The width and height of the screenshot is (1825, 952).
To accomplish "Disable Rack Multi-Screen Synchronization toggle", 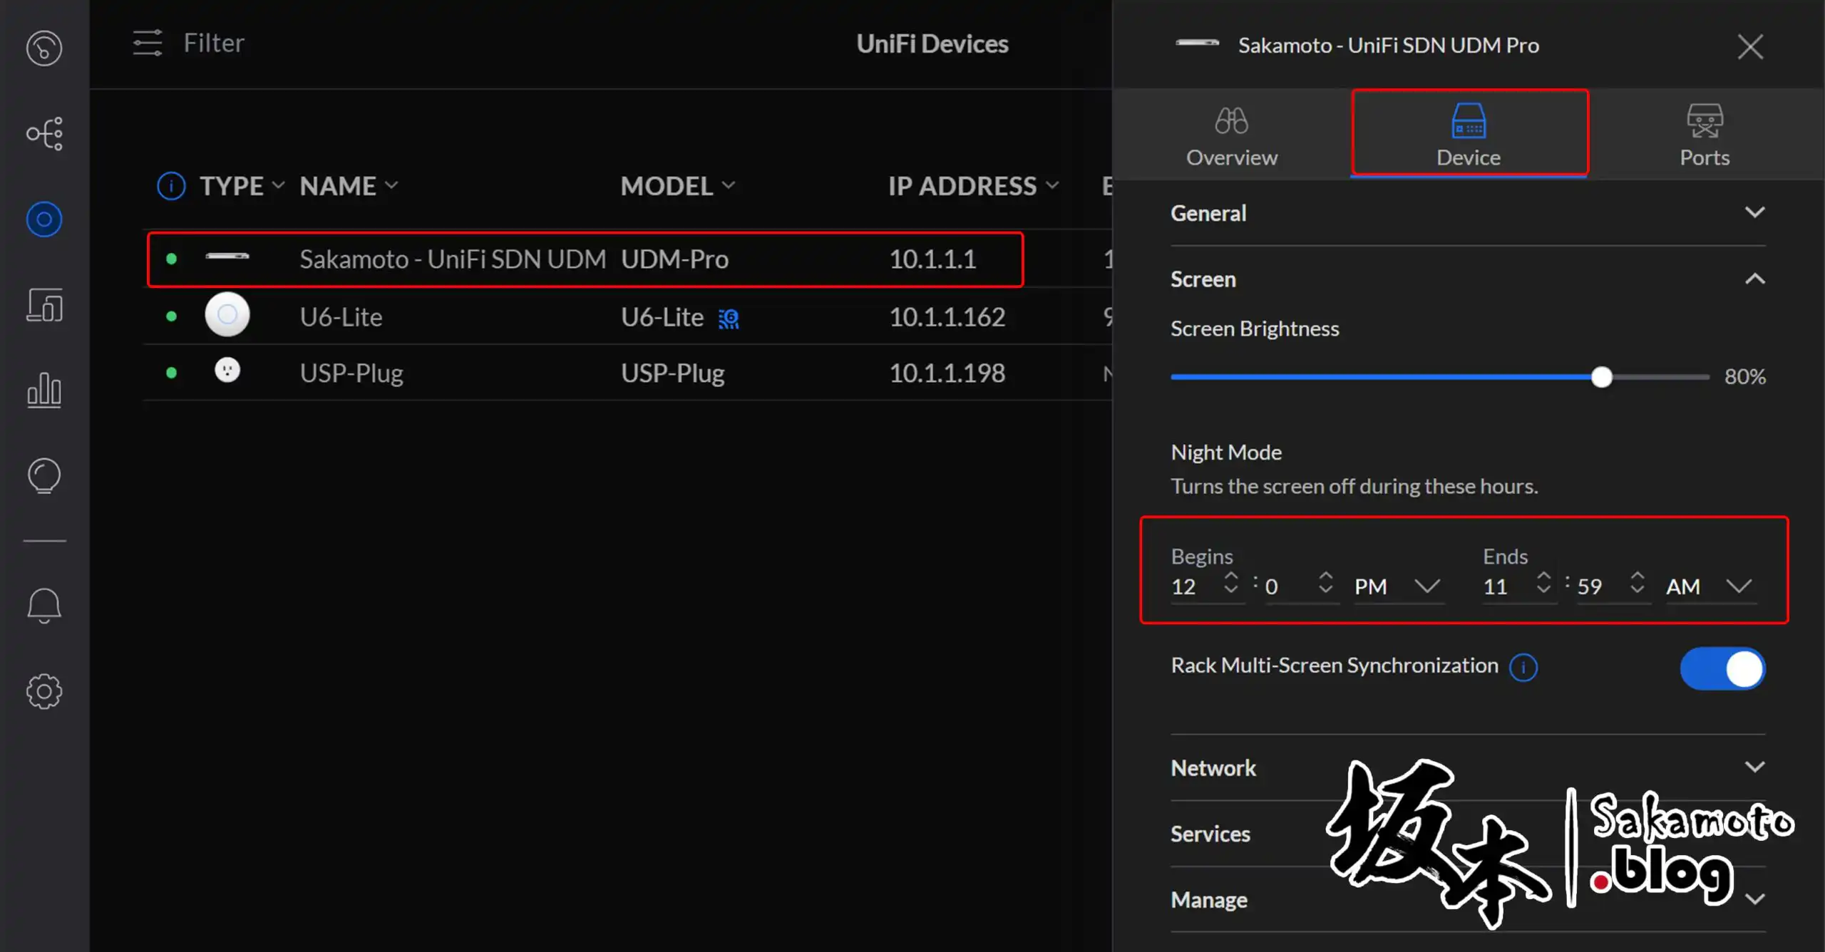I will click(1722, 668).
